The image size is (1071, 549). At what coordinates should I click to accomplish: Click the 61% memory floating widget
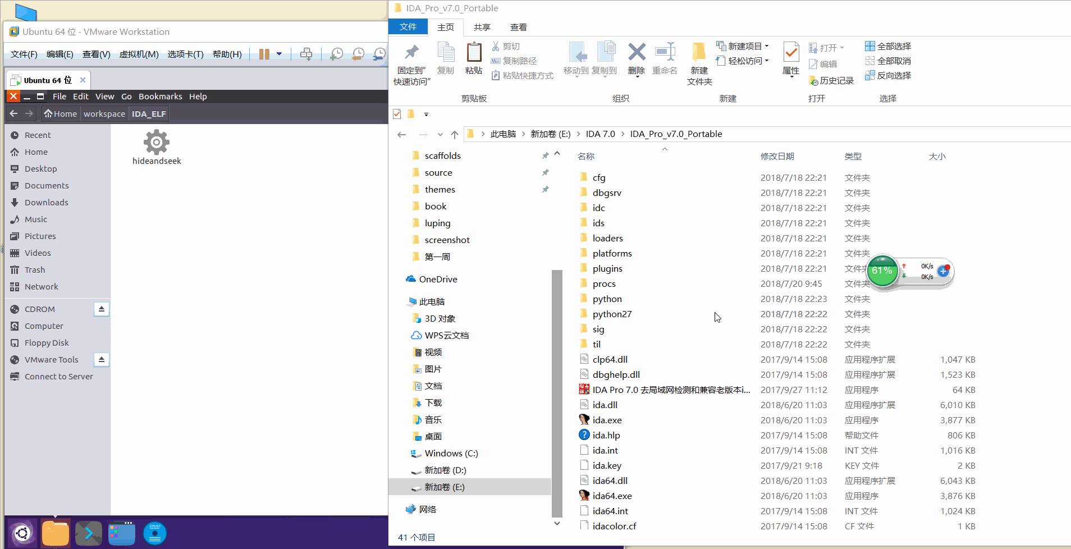click(882, 271)
